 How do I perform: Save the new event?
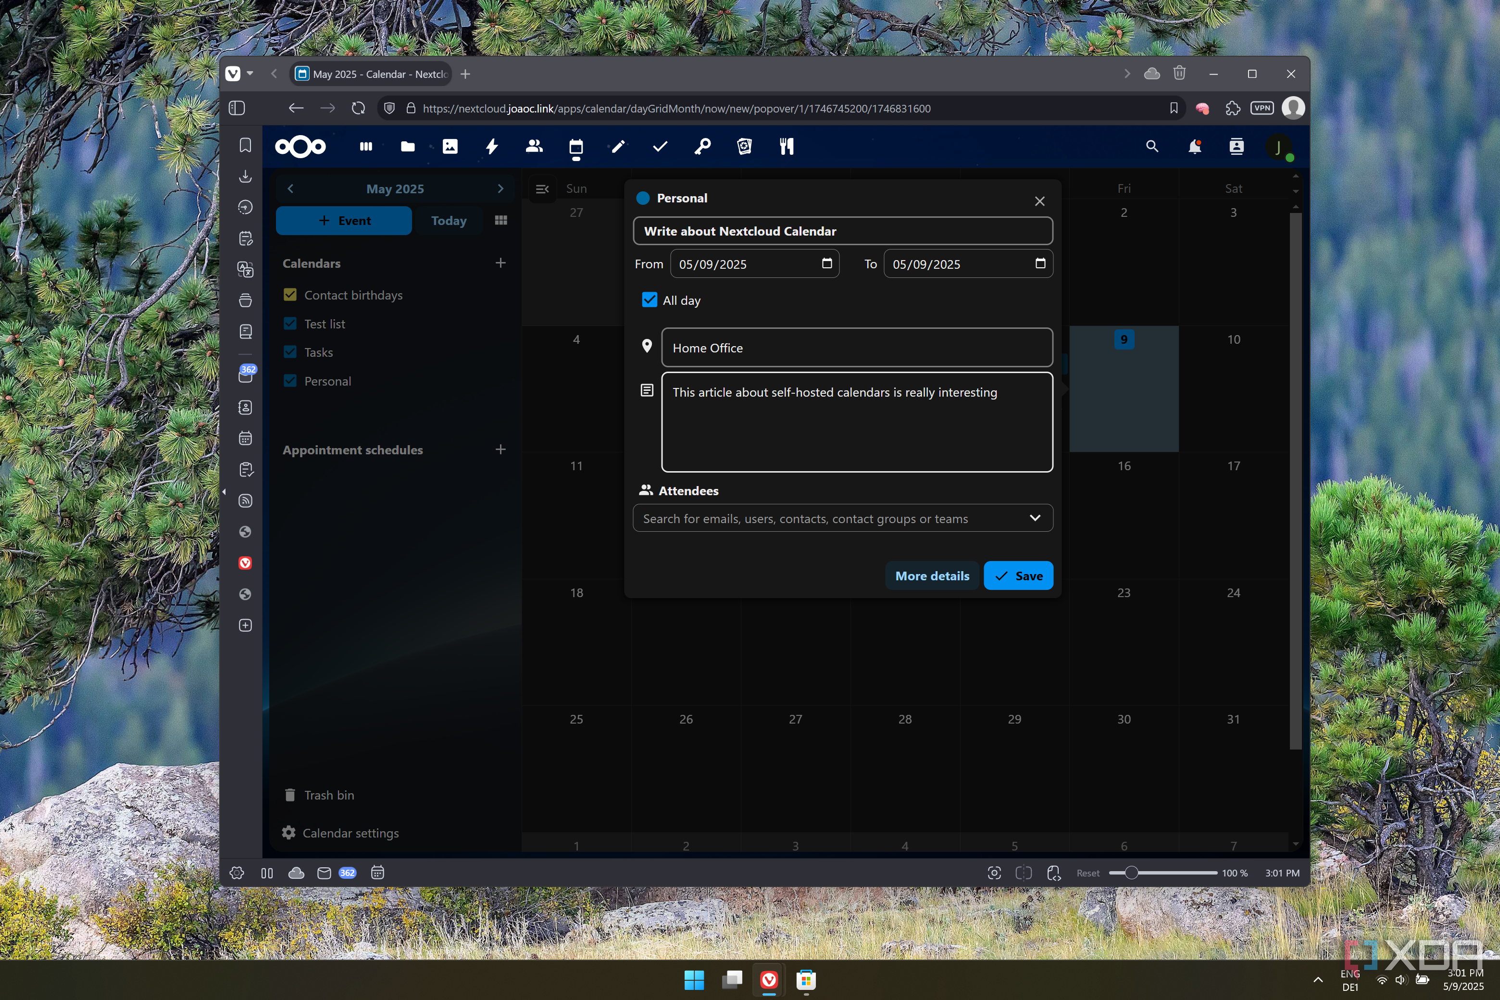point(1018,575)
